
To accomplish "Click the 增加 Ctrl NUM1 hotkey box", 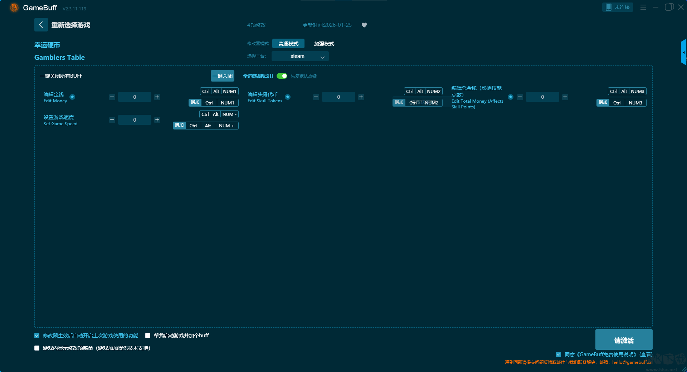I will click(x=214, y=103).
